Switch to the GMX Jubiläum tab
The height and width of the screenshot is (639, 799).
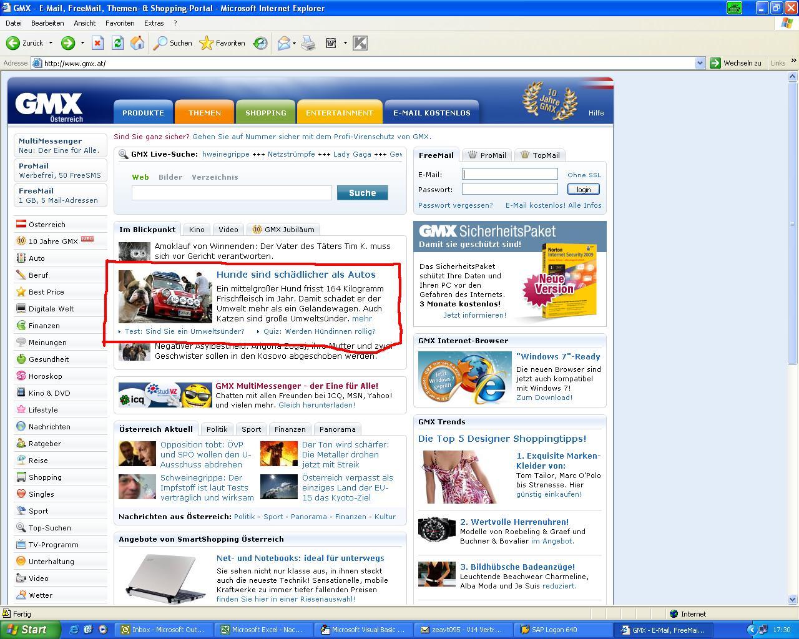(x=283, y=229)
